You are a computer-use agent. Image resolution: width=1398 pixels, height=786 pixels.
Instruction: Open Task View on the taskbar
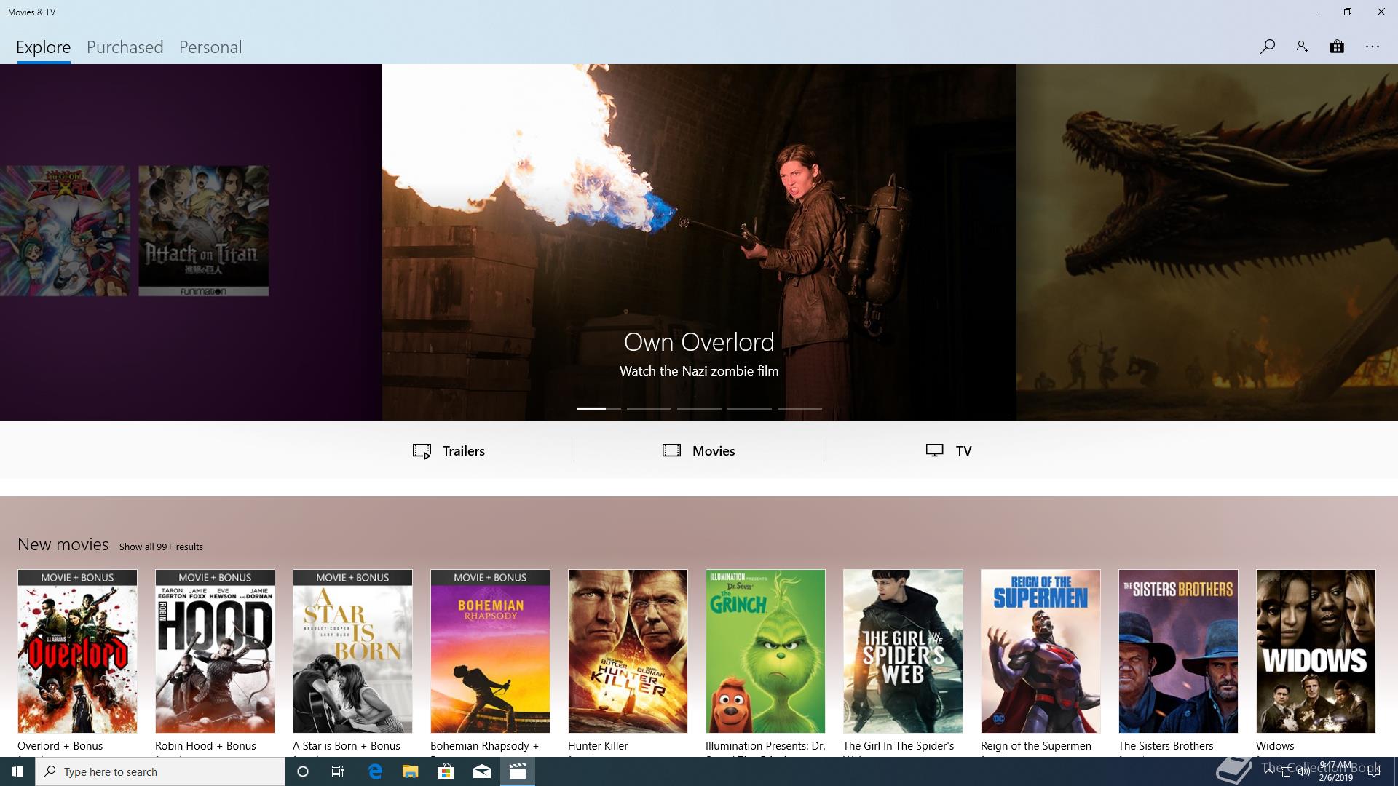coord(338,771)
